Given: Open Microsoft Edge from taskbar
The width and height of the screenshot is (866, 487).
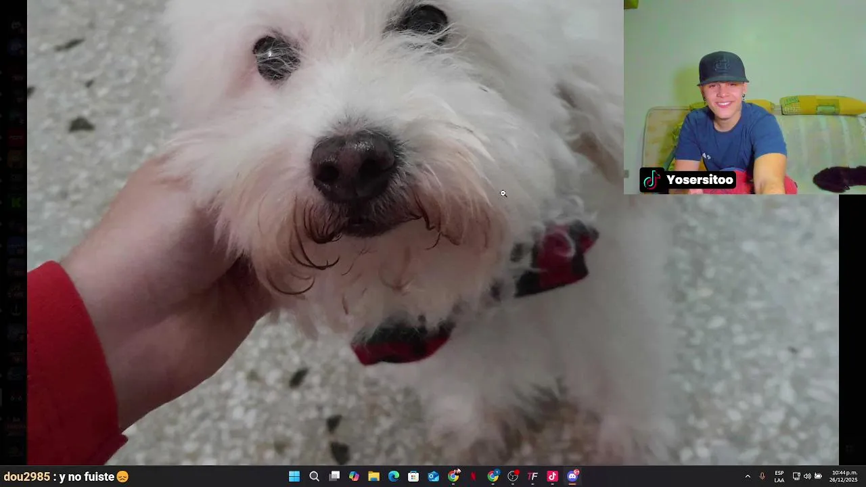Looking at the screenshot, I should tap(394, 476).
